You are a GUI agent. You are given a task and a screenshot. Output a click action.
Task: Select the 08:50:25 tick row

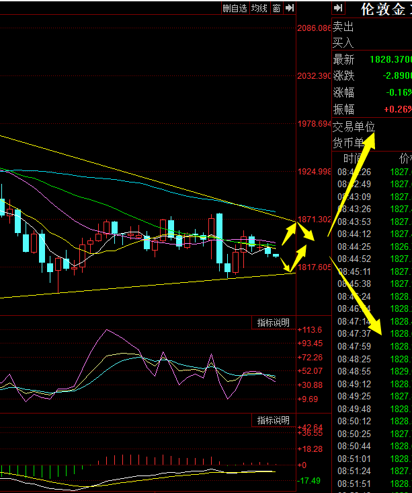pos(372,434)
